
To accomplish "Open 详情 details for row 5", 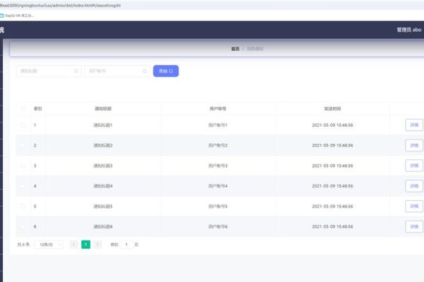I will [x=414, y=206].
